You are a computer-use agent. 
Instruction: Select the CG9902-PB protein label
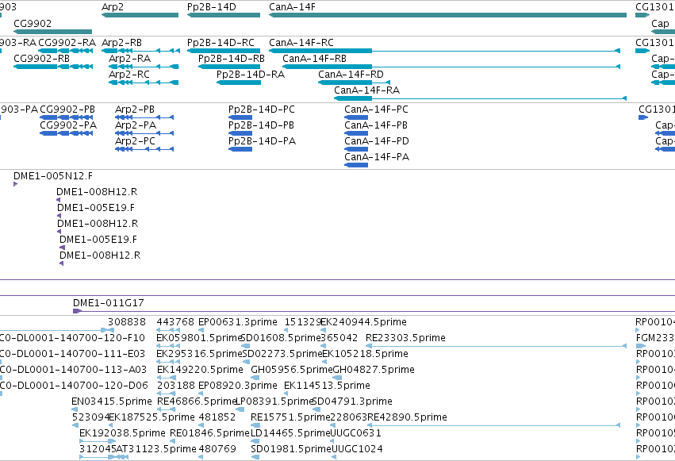point(67,109)
